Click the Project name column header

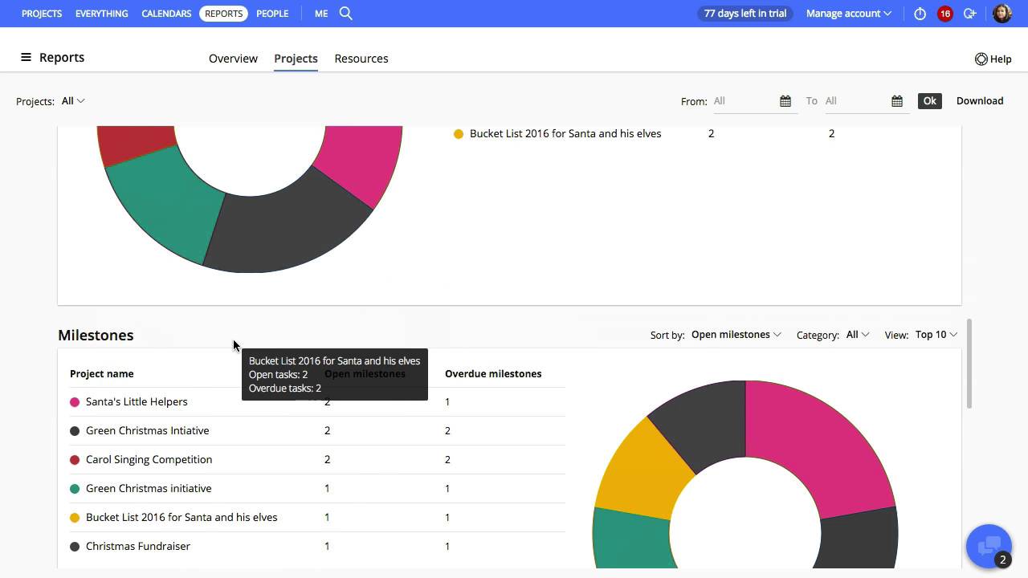coord(102,374)
